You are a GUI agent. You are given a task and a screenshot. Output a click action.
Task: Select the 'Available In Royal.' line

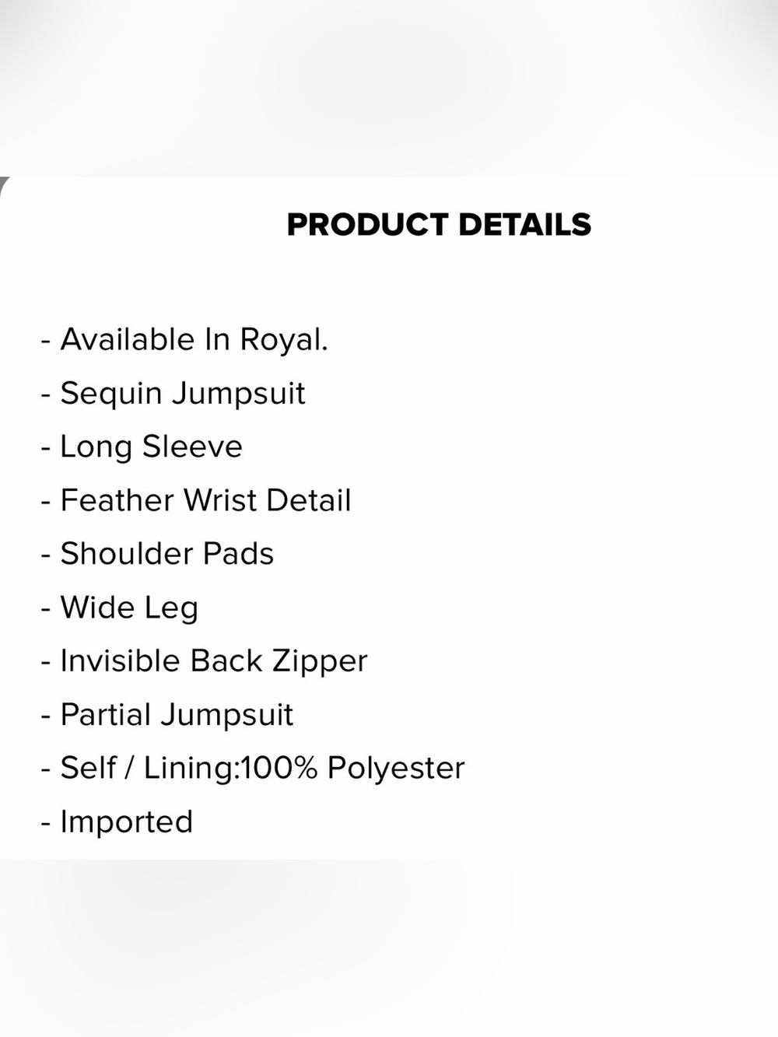pos(184,340)
